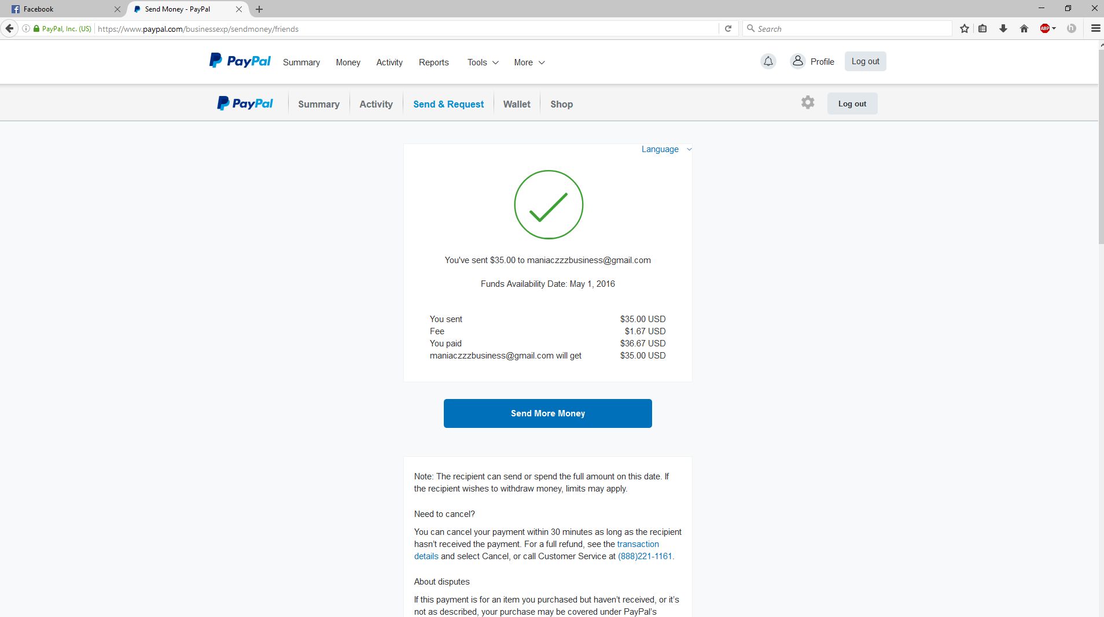This screenshot has width=1104, height=617.
Task: Click the PayPal logo in the second nav bar
Action: coord(245,104)
